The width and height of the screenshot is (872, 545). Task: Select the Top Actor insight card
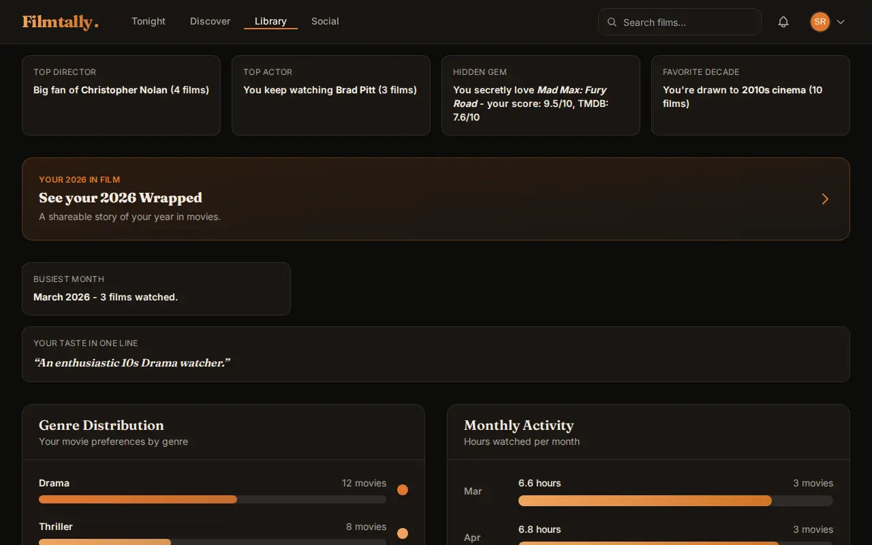(331, 95)
